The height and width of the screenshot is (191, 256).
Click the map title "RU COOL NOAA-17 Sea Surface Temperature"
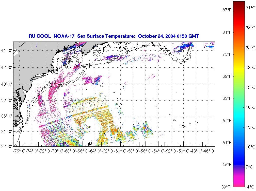(82, 36)
